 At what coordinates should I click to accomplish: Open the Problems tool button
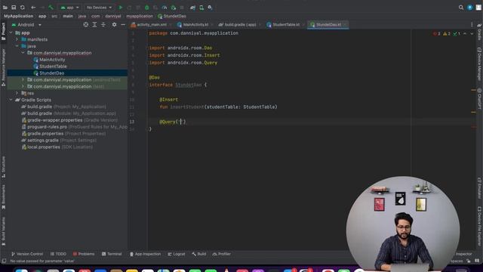(84, 254)
